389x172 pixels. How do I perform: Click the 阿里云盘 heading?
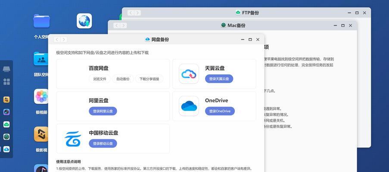click(x=99, y=101)
